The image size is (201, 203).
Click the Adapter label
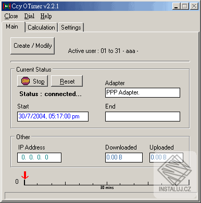click(115, 83)
